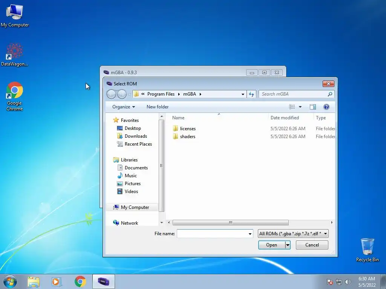This screenshot has width=386, height=289.
Task: Open the My Computer desktop icon
Action: click(x=15, y=16)
